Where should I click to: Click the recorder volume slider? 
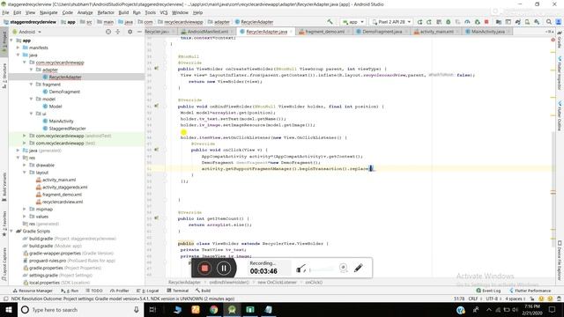[321, 269]
